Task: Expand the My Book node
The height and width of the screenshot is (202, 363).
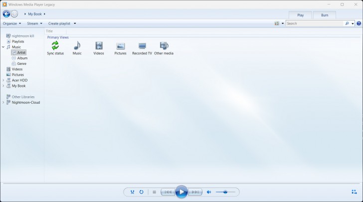Action: (3, 86)
